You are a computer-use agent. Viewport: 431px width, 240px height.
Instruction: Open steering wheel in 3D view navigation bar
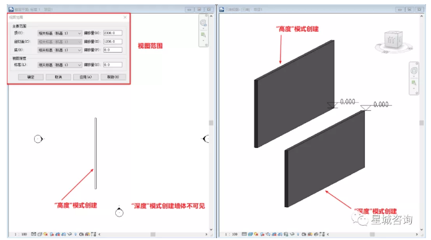(x=414, y=71)
